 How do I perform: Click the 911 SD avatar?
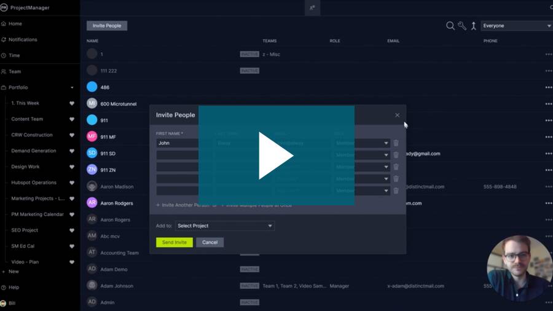[x=92, y=153]
